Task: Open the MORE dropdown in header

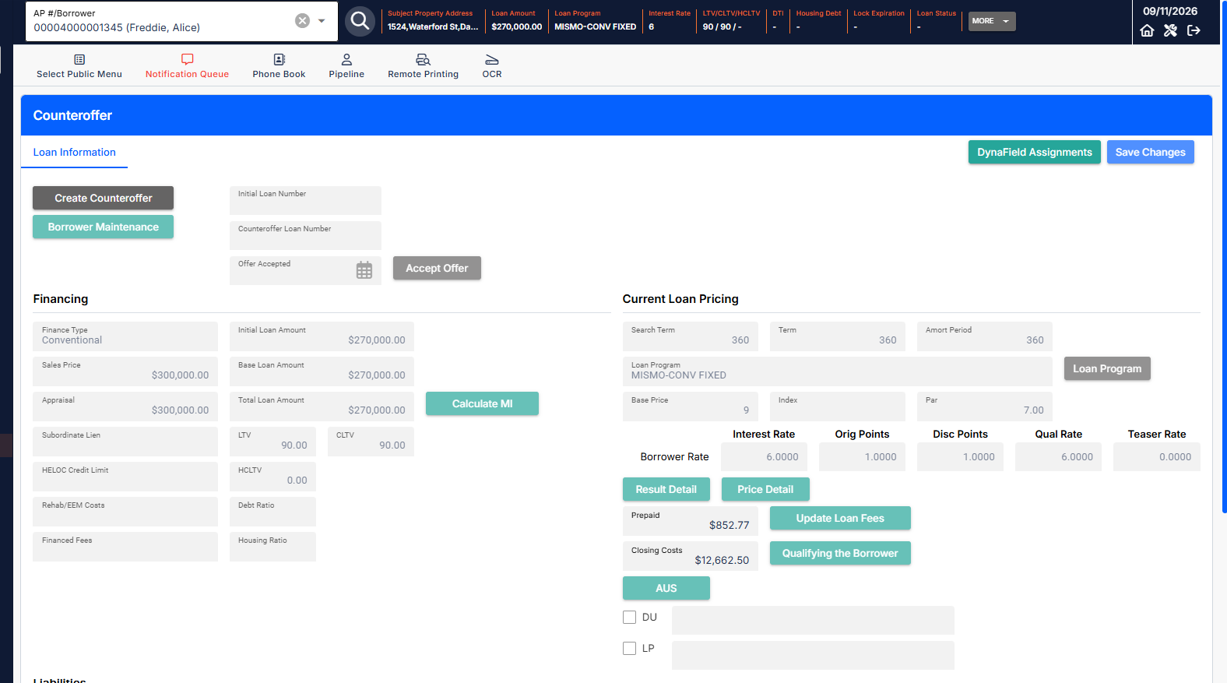Action: point(991,21)
